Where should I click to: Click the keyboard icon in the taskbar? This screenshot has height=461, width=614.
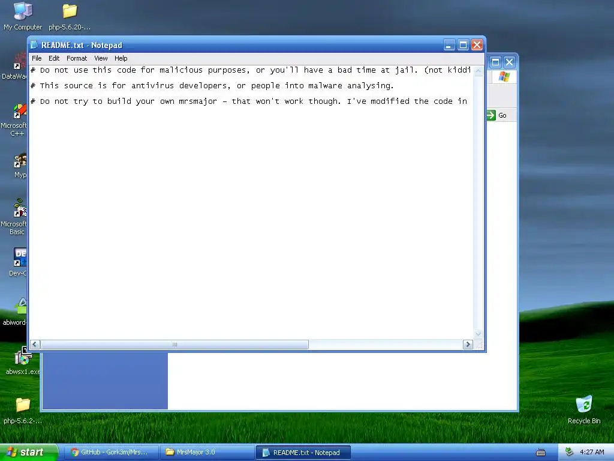pyautogui.click(x=541, y=453)
